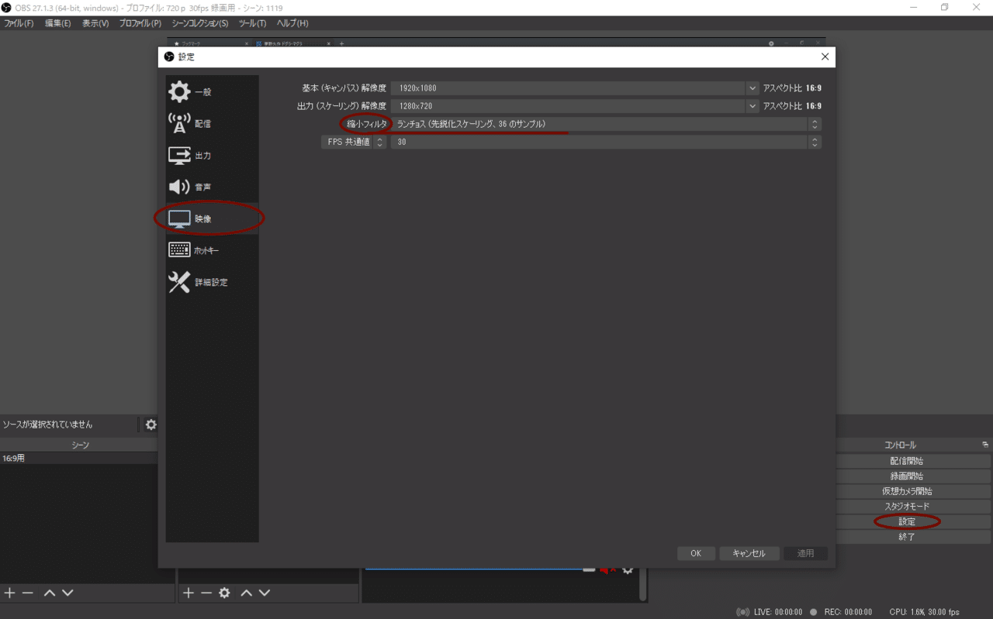Viewport: 993px width, 619px height.
Task: Select the 映像 (Video) settings category
Action: [x=212, y=218]
